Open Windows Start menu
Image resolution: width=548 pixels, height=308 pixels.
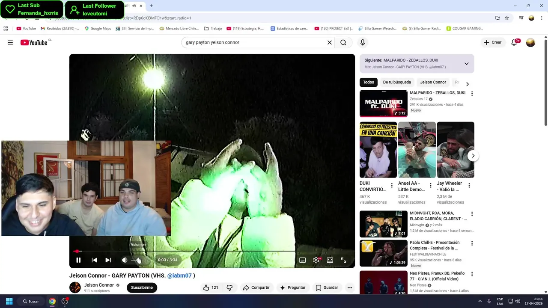(x=9, y=301)
